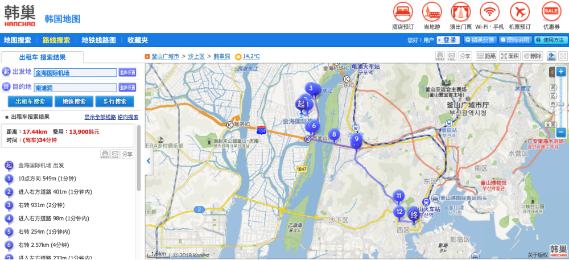The image size is (569, 260).
Task: Click the results panel scrollbar
Action: coord(139,158)
